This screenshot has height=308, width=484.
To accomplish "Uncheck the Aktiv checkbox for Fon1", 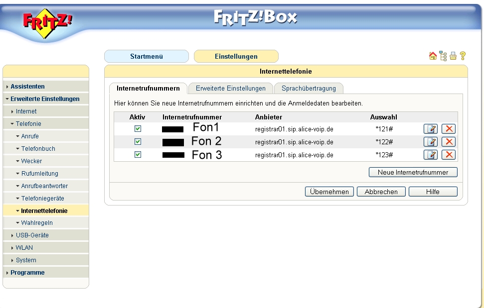I will [138, 129].
